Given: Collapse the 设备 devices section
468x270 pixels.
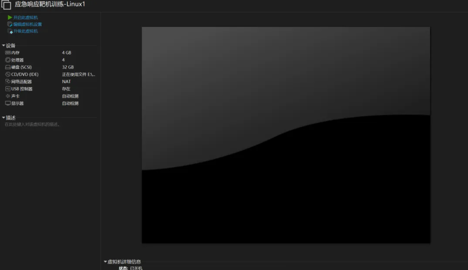Looking at the screenshot, I should tap(3, 46).
